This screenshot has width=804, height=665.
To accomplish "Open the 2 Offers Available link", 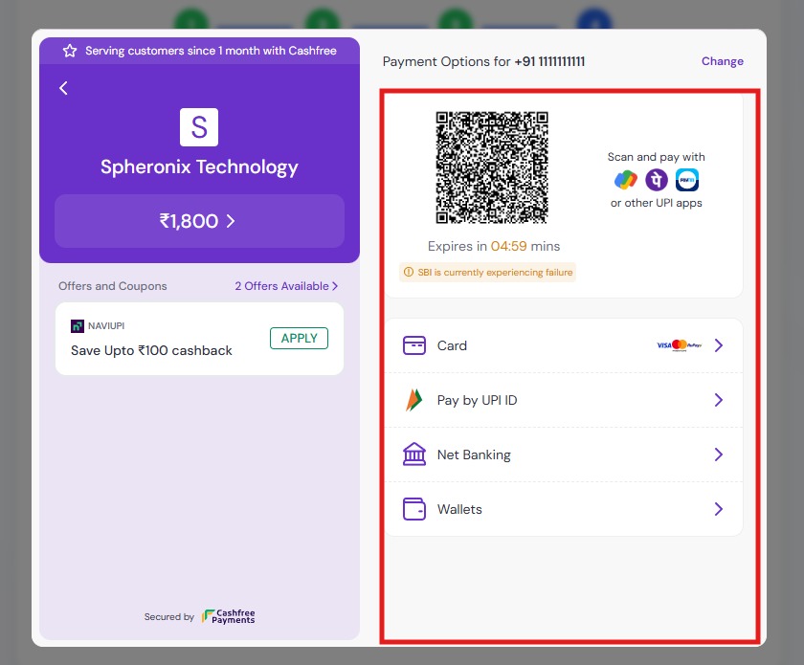I will [x=286, y=286].
